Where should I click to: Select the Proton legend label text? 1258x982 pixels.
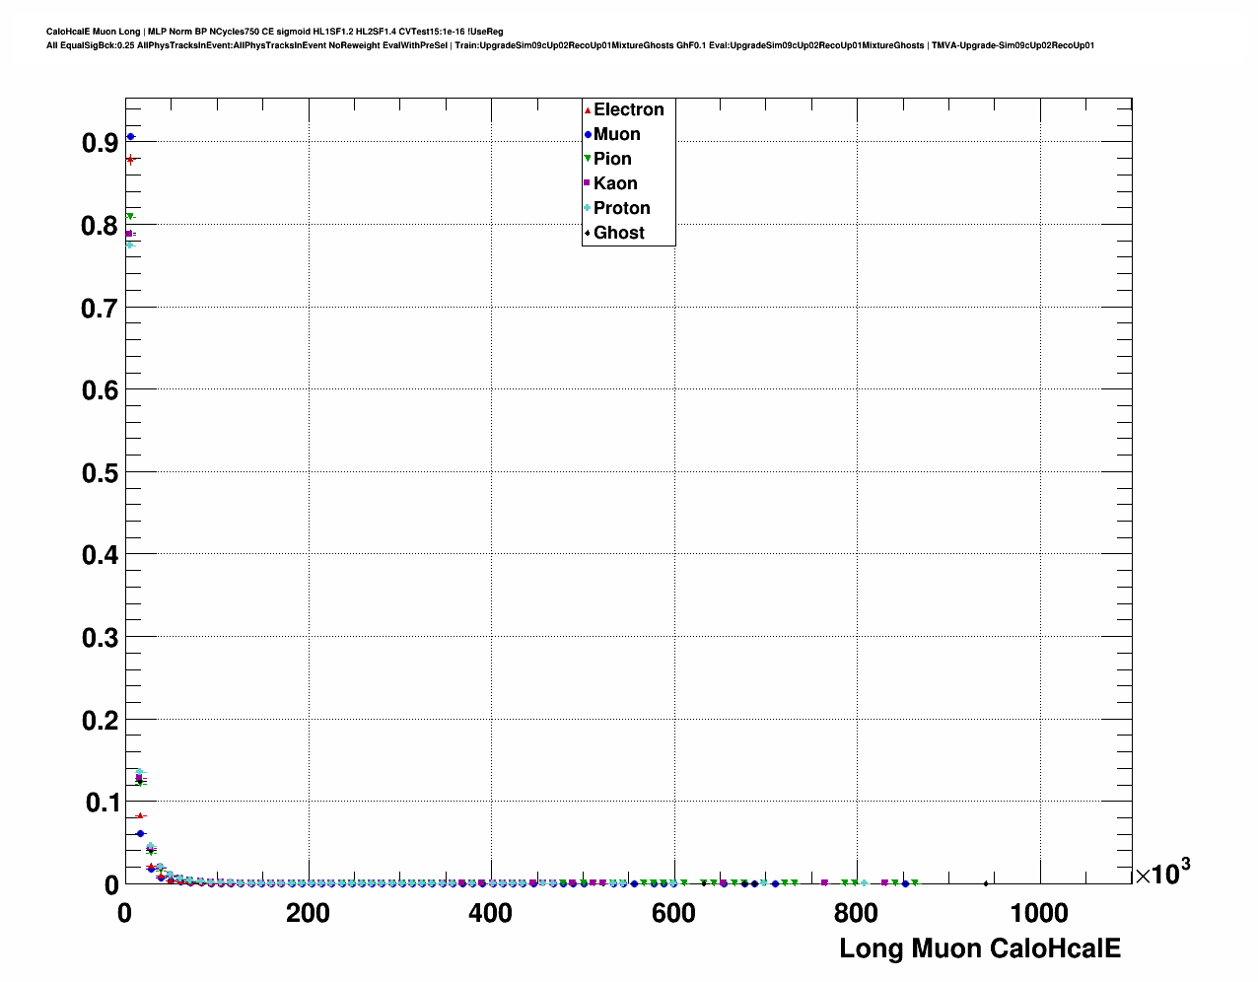click(621, 208)
